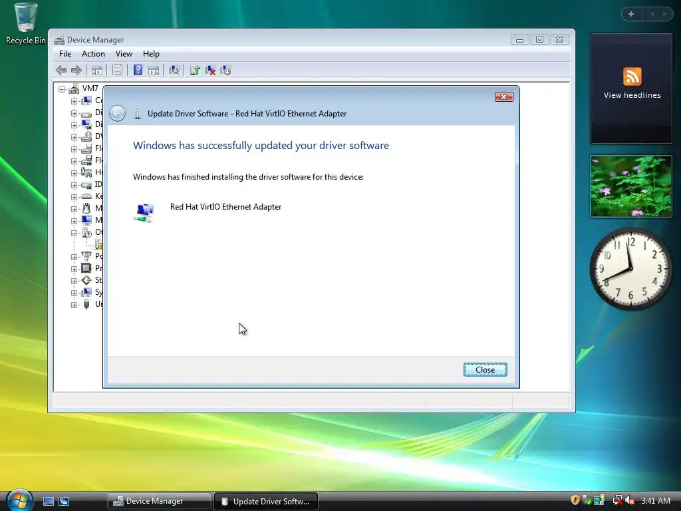Click the RSS feed icon in headlines gadget
The width and height of the screenshot is (681, 511).
[632, 77]
